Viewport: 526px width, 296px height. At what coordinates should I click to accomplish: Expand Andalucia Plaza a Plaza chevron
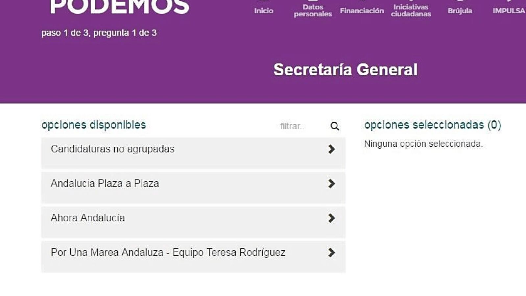(331, 184)
